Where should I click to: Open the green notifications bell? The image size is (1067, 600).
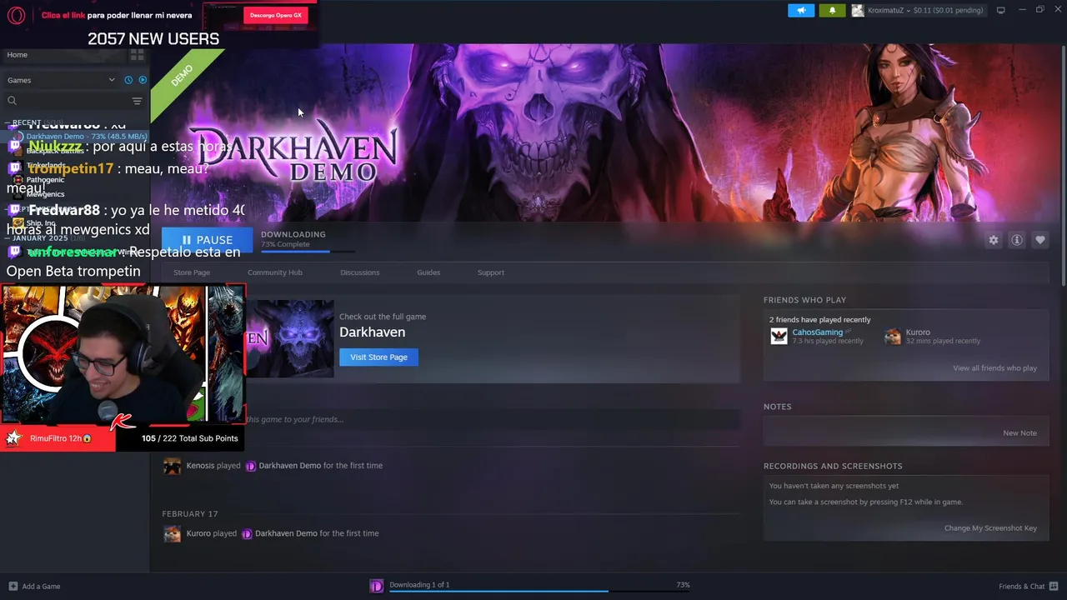point(832,11)
